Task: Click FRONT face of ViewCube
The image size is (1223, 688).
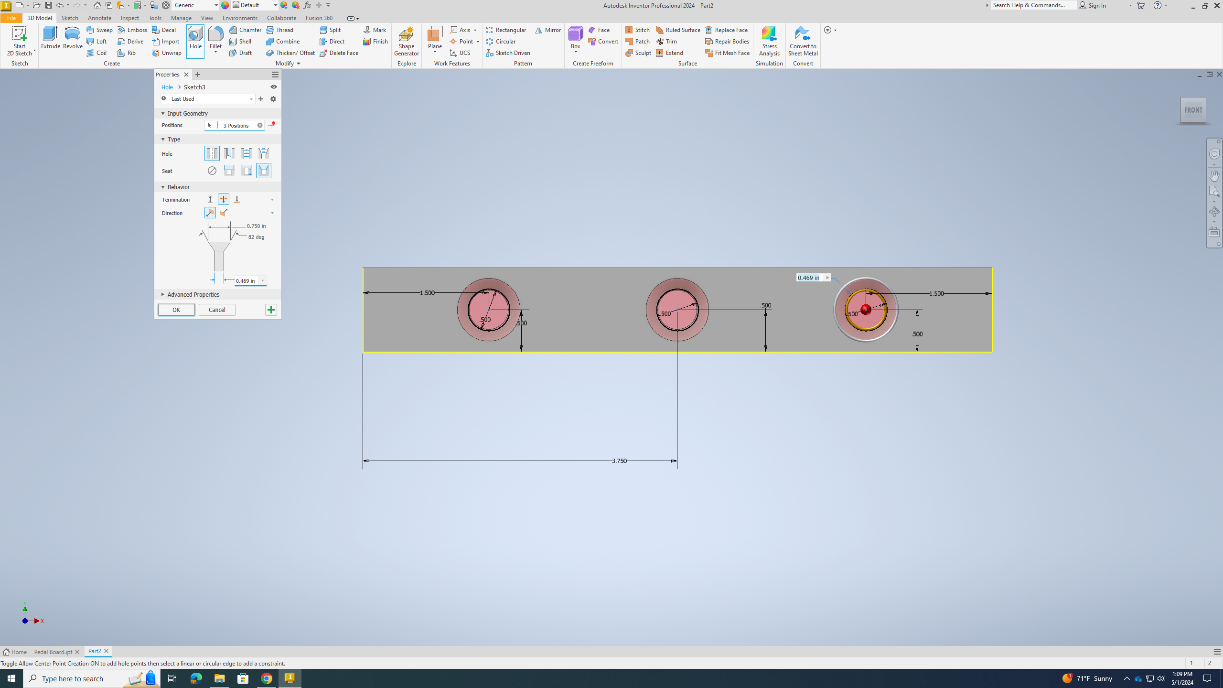Action: click(1193, 110)
